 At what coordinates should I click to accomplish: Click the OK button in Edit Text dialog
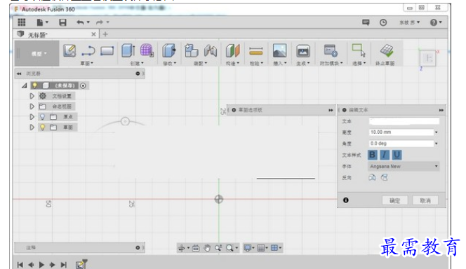pyautogui.click(x=394, y=201)
